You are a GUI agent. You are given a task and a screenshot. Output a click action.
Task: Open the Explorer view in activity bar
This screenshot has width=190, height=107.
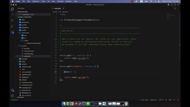pyautogui.click(x=12, y=9)
